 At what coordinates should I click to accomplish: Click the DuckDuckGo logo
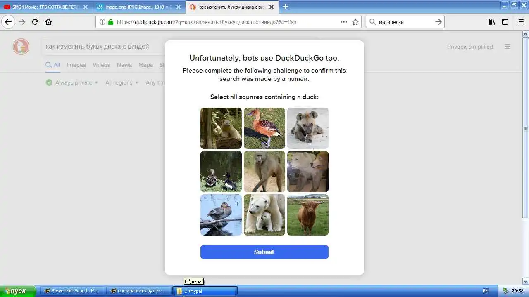(x=21, y=47)
